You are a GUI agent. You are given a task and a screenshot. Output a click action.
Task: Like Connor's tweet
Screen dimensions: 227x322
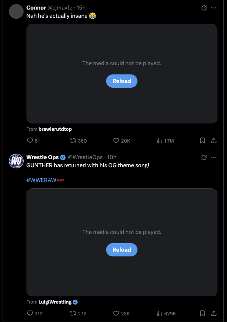(116, 140)
